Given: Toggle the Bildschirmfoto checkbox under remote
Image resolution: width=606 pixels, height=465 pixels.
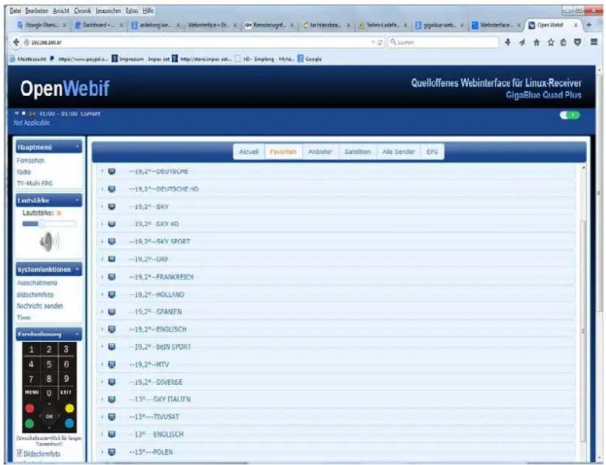Looking at the screenshot, I should point(20,453).
